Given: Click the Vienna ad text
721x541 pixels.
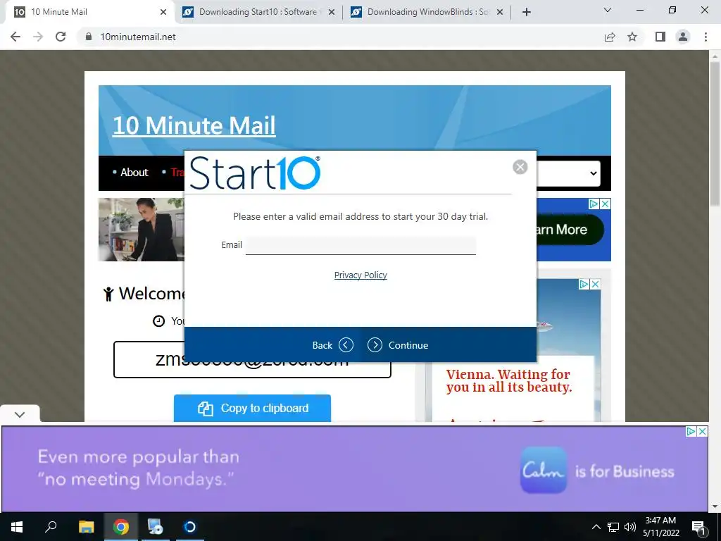Looking at the screenshot, I should pos(509,381).
